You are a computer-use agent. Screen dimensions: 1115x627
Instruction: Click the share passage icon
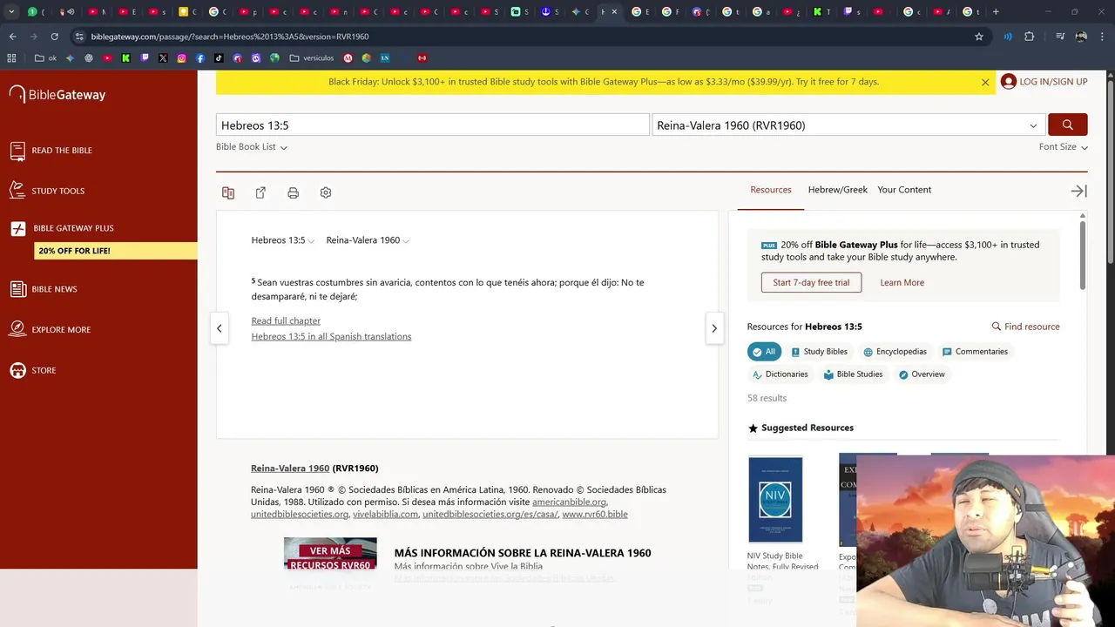point(260,192)
